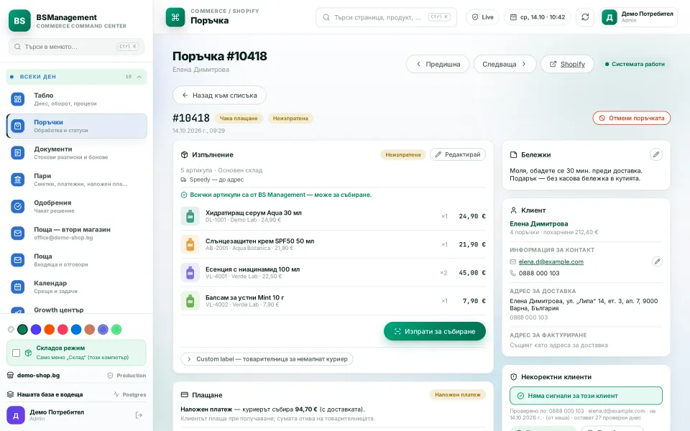Viewport: 690px width, 431px height.
Task: Click the pencil icon beside the customer email
Action: pyautogui.click(x=657, y=261)
